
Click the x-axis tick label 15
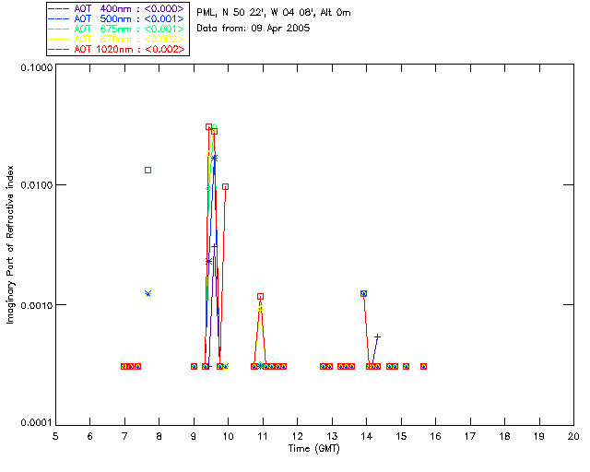(401, 436)
